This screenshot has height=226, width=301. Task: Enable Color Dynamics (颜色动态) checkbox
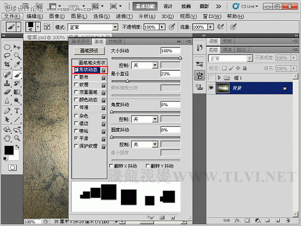click(76, 100)
